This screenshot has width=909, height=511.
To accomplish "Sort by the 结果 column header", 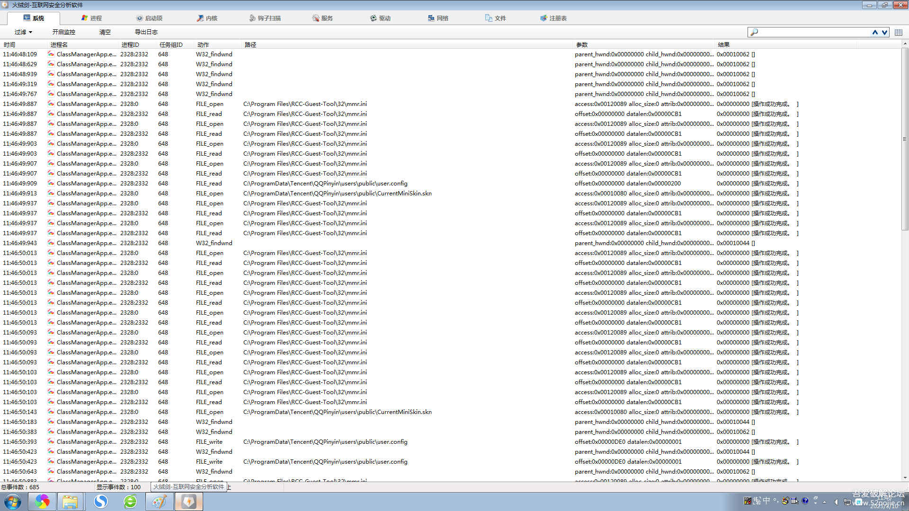I will pos(785,44).
